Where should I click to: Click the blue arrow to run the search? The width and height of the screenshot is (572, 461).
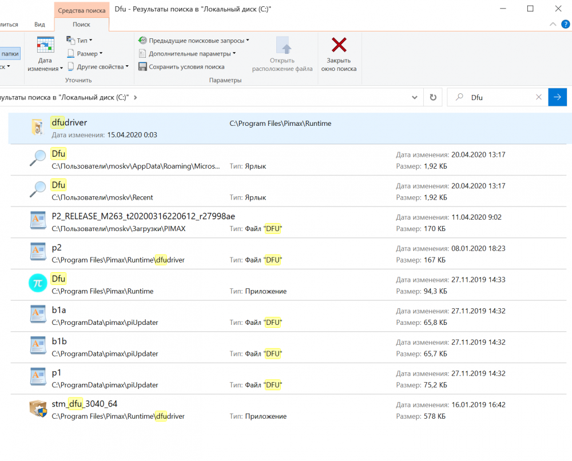click(557, 97)
